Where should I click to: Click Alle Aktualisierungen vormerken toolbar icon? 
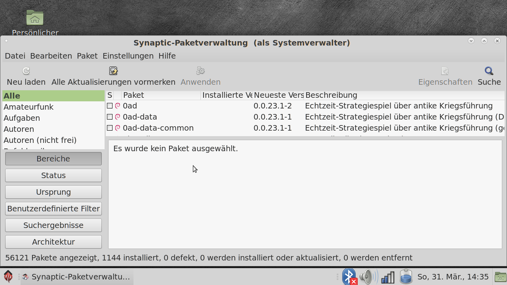point(113,71)
